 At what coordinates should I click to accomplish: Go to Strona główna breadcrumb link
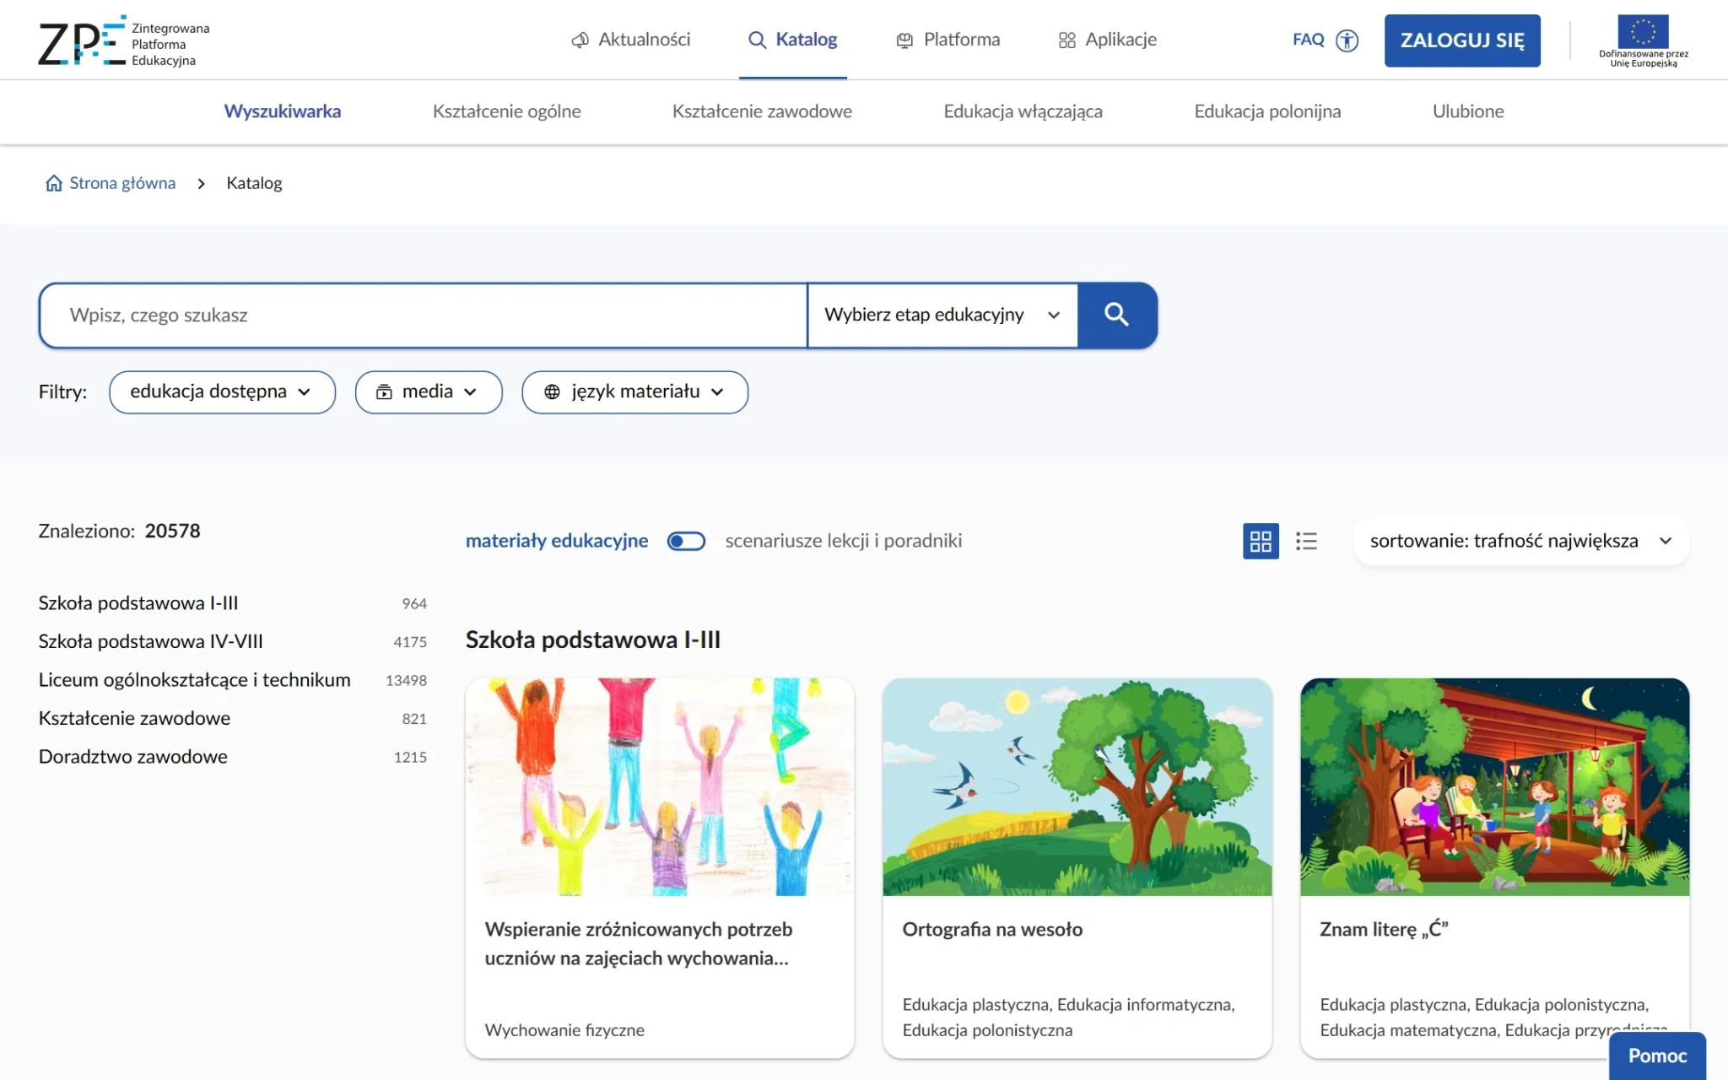point(122,183)
